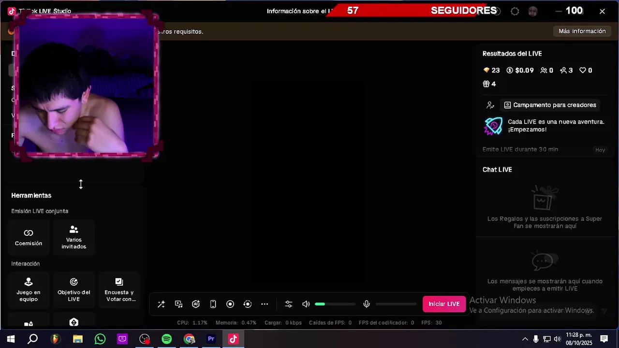The height and width of the screenshot is (348, 619).
Task: Open the Juego en equipo tool
Action: [x=29, y=290]
